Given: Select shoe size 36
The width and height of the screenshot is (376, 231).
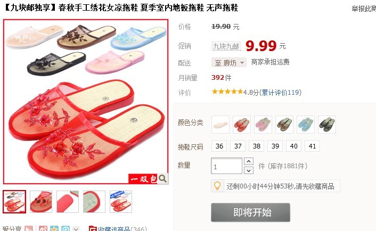Looking at the screenshot, I should pos(219,146).
